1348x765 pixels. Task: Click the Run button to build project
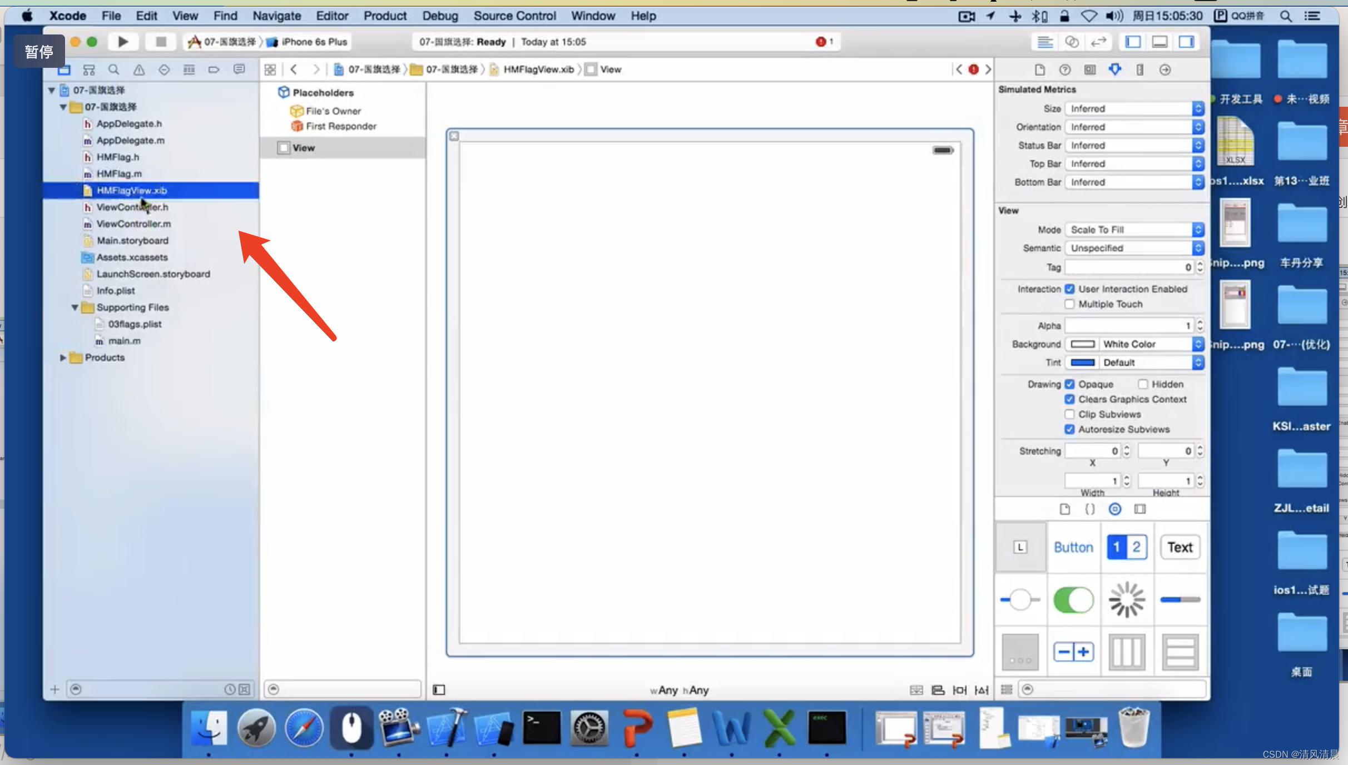coord(123,41)
